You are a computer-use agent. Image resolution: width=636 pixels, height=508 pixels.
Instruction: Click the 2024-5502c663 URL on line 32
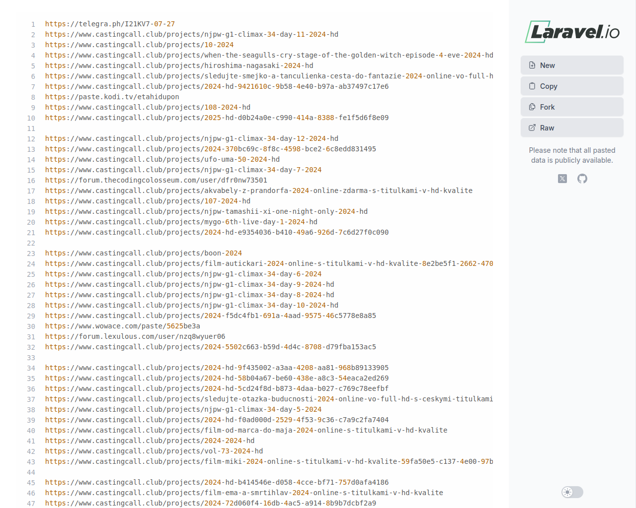coord(211,347)
